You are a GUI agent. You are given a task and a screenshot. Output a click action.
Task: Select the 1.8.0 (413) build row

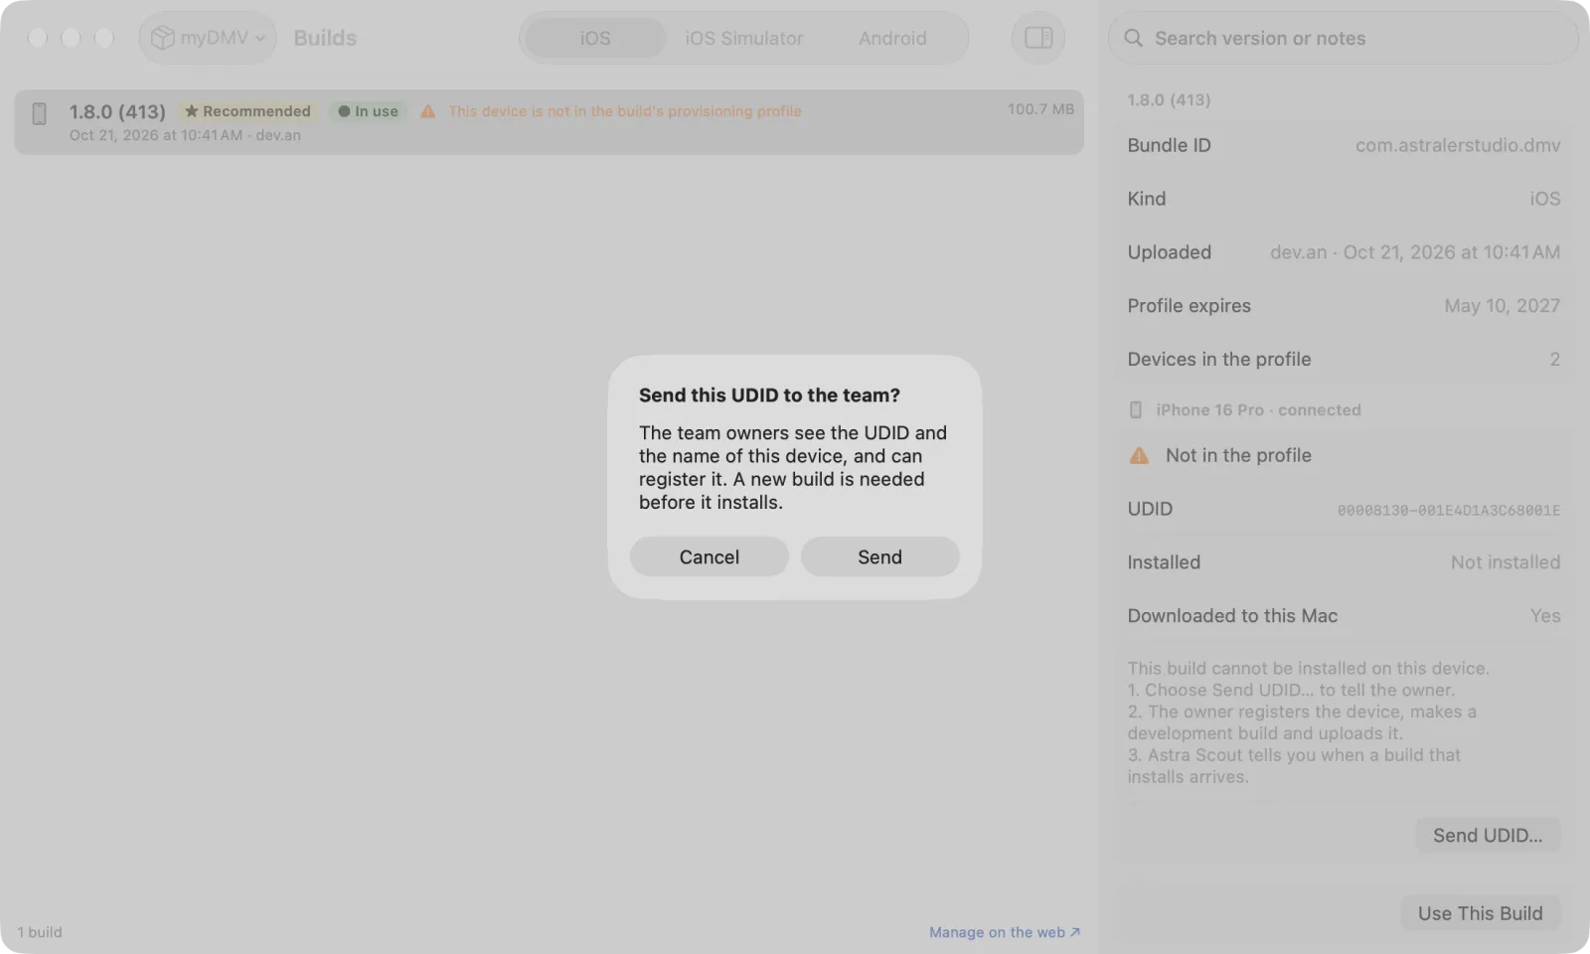549,122
